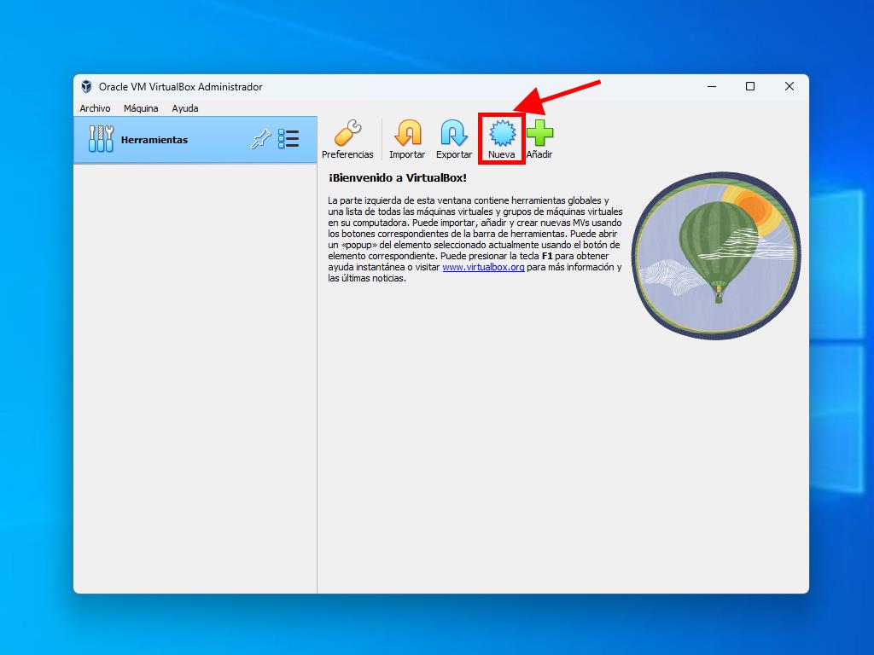Maximize the VirtualBox Administrador window
This screenshot has height=655, width=874.
(x=750, y=86)
